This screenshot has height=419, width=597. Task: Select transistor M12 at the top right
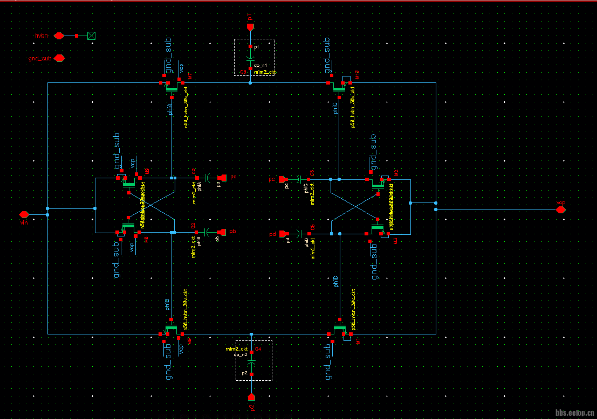coord(340,86)
